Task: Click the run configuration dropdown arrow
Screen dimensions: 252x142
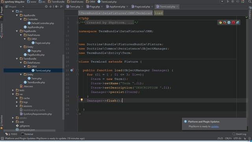Action: pyautogui.click(x=222, y=2)
